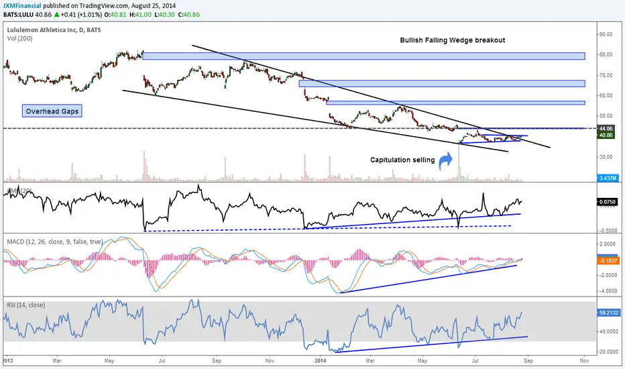Open the RSI (14, close) indicator legend
Image resolution: width=625 pixels, height=369 pixels.
pyautogui.click(x=28, y=293)
